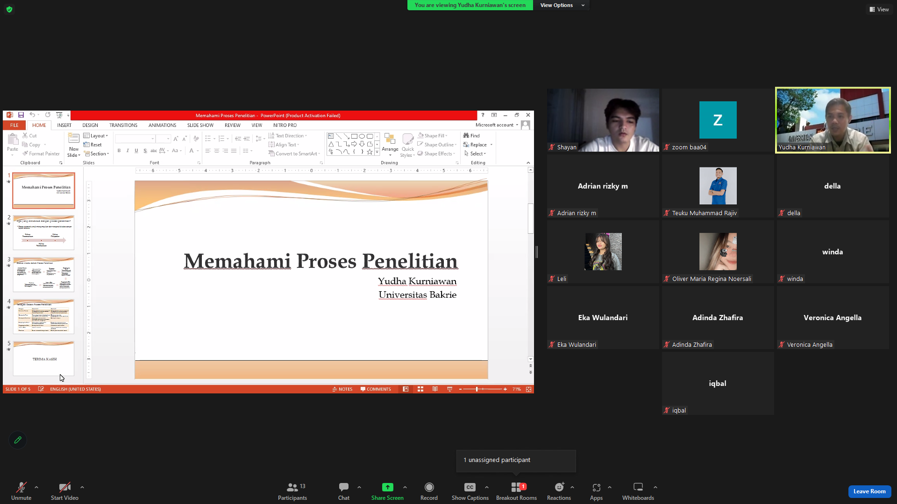Screen dimensions: 897x504
Task: Switch to the DESIGN ribbon tab
Action: click(90, 125)
